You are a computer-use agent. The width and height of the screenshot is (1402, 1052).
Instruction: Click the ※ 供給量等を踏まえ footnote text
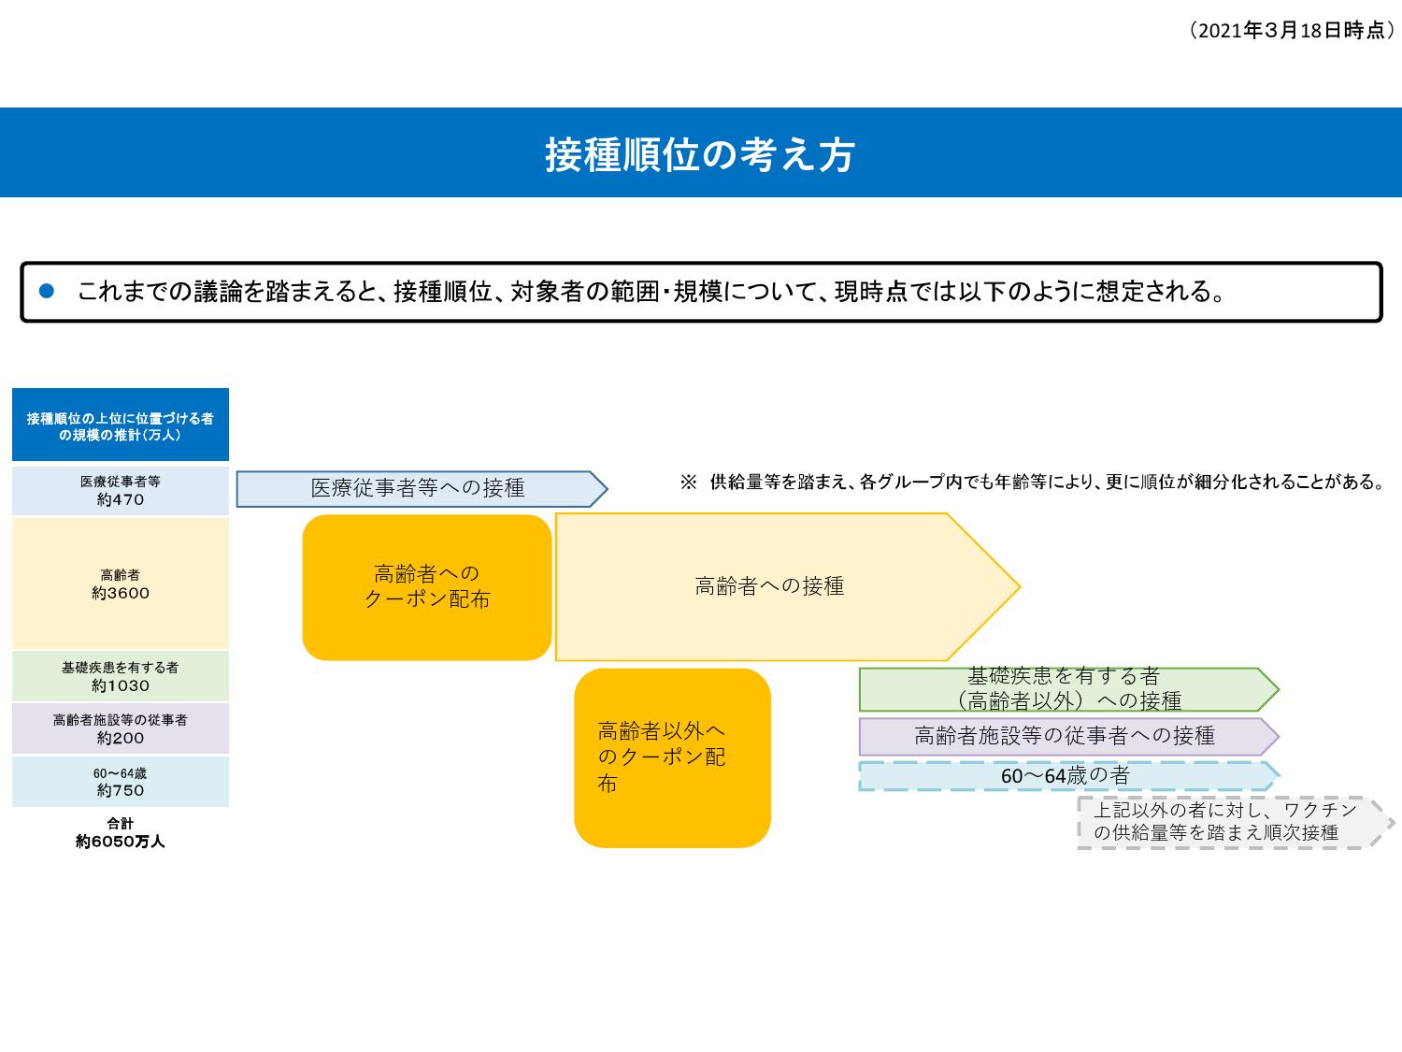[x=1032, y=483]
